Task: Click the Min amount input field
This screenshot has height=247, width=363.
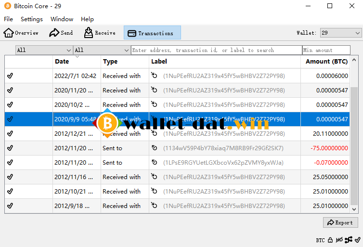Action: click(326, 50)
